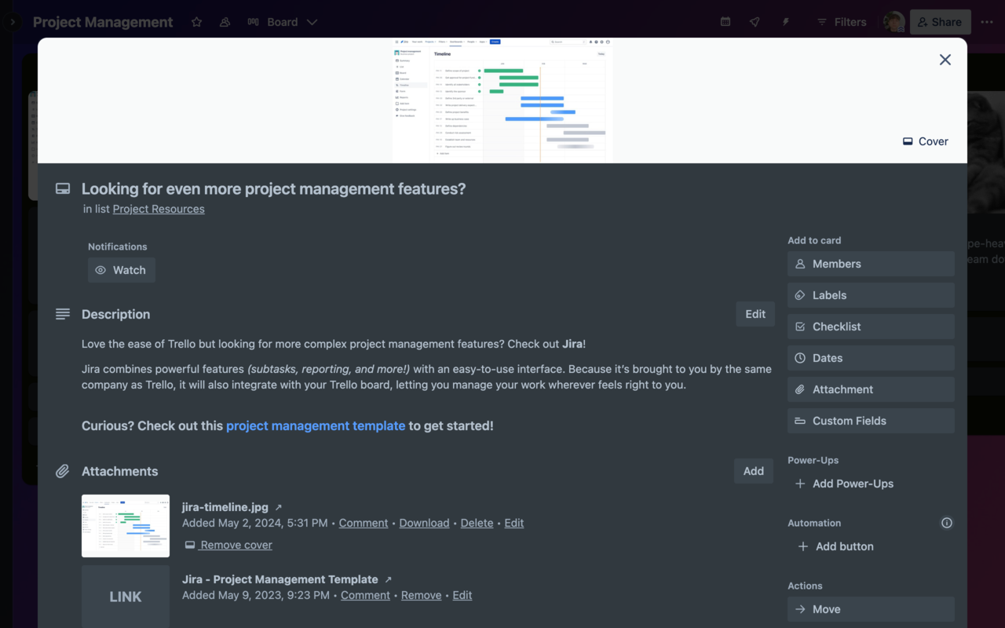The height and width of the screenshot is (628, 1005).
Task: Star the Project Management board
Action: [x=196, y=22]
